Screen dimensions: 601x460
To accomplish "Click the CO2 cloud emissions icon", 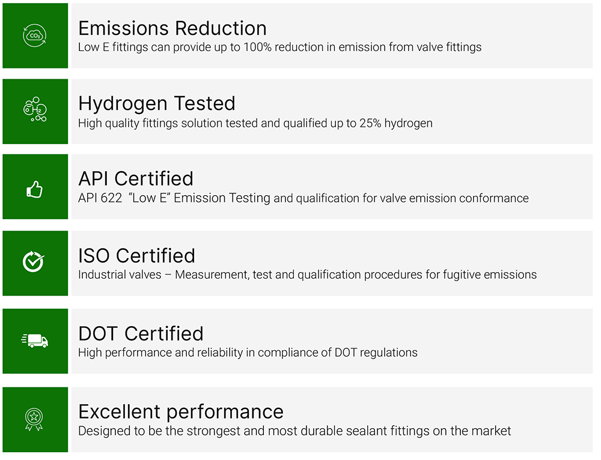I will coord(35,36).
